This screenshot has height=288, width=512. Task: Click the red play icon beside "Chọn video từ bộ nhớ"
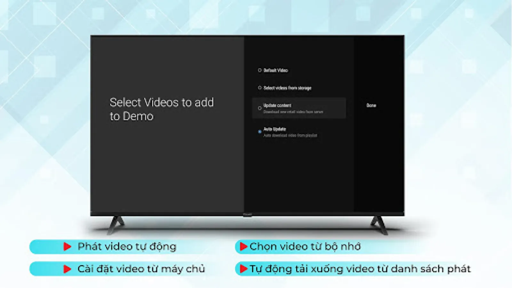(x=244, y=246)
